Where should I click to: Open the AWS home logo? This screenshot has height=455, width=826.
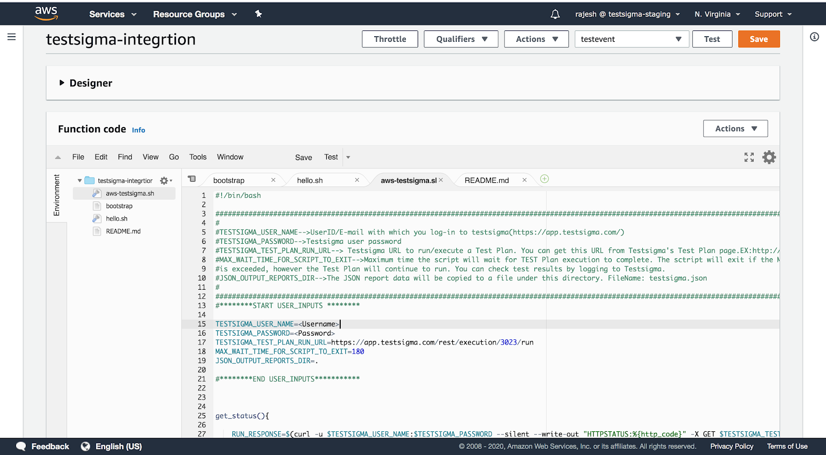coord(46,13)
